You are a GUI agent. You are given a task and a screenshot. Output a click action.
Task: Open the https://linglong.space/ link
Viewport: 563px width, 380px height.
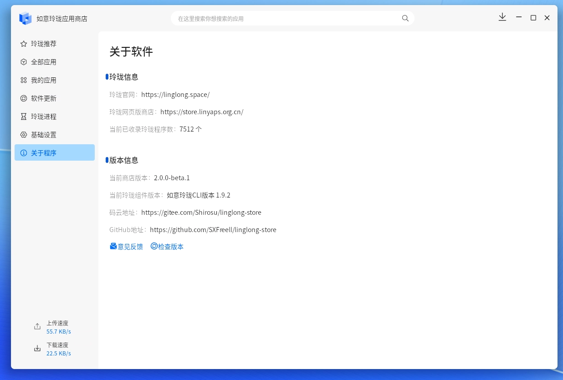(x=175, y=95)
